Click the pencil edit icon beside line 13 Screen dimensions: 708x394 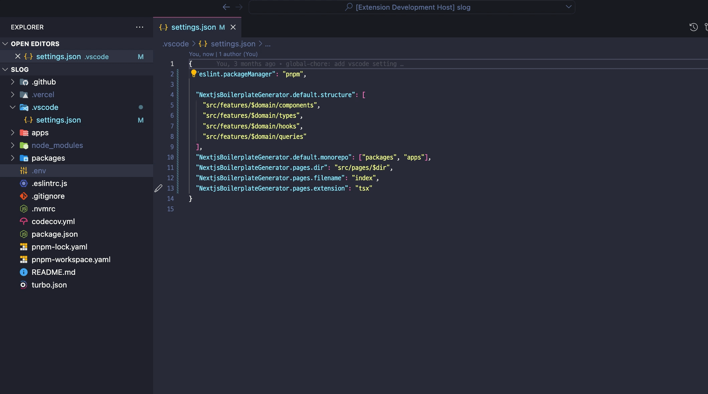(x=158, y=188)
